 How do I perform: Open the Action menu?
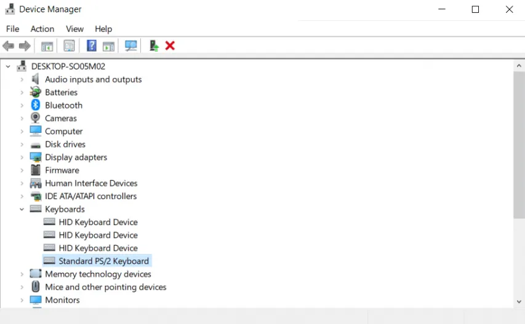[42, 29]
